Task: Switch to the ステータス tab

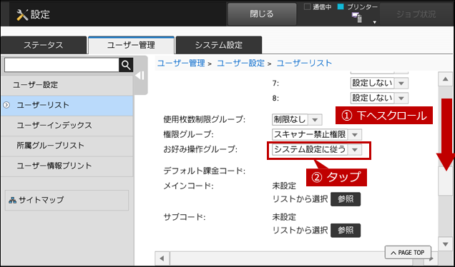Action: point(44,45)
